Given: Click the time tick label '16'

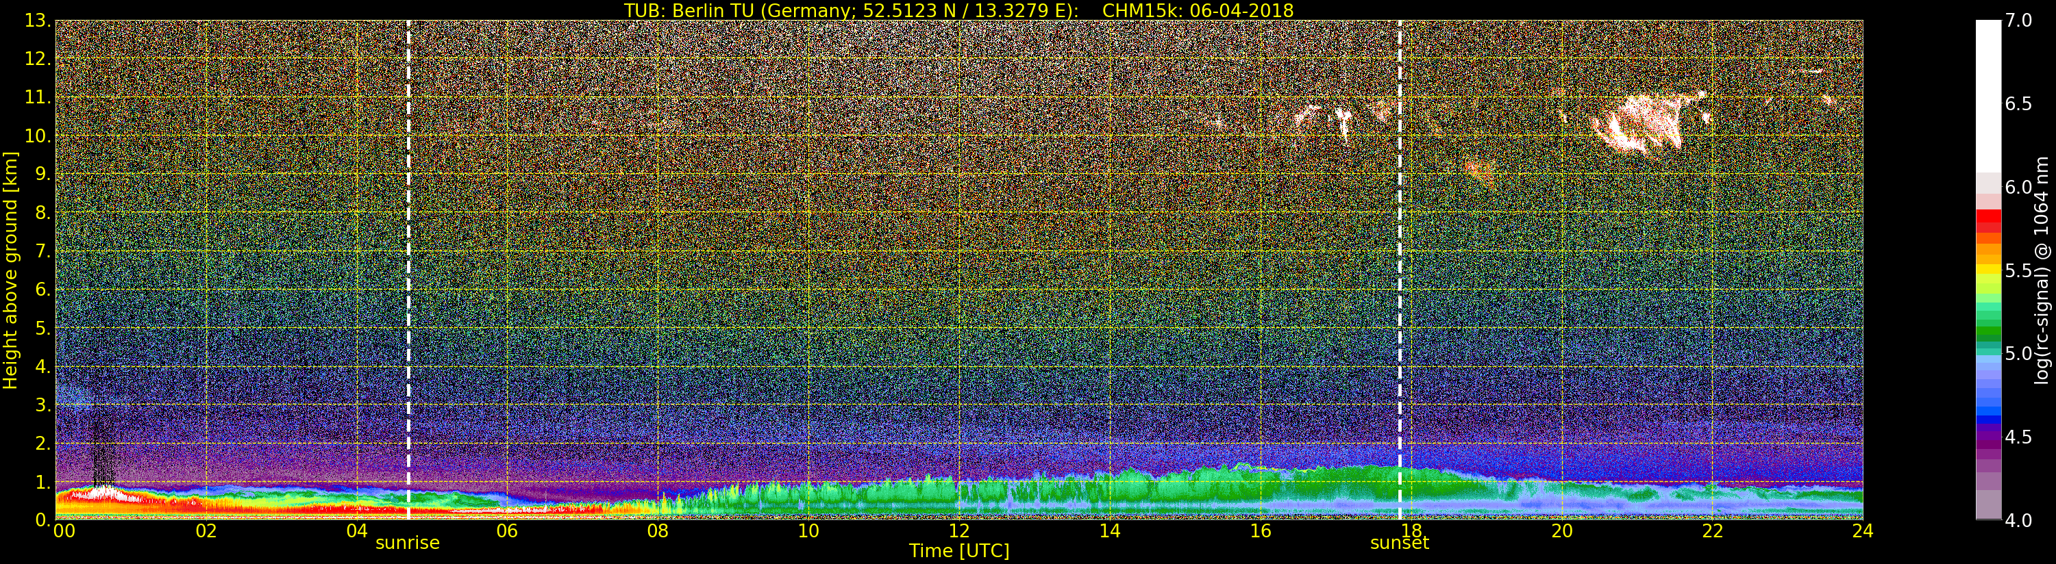Looking at the screenshot, I should coord(1261,531).
